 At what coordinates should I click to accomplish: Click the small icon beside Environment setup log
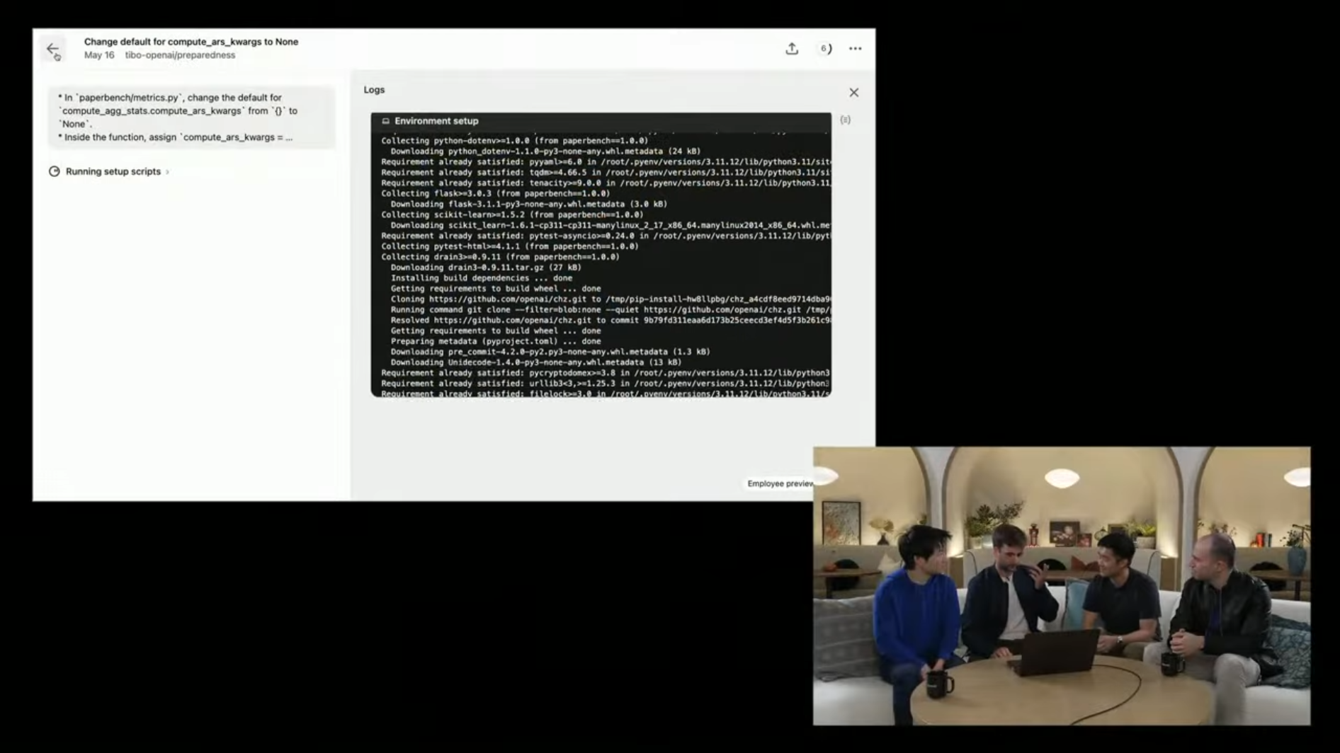[x=845, y=120]
